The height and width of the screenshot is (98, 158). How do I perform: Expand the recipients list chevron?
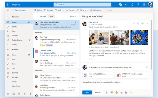(117, 27)
